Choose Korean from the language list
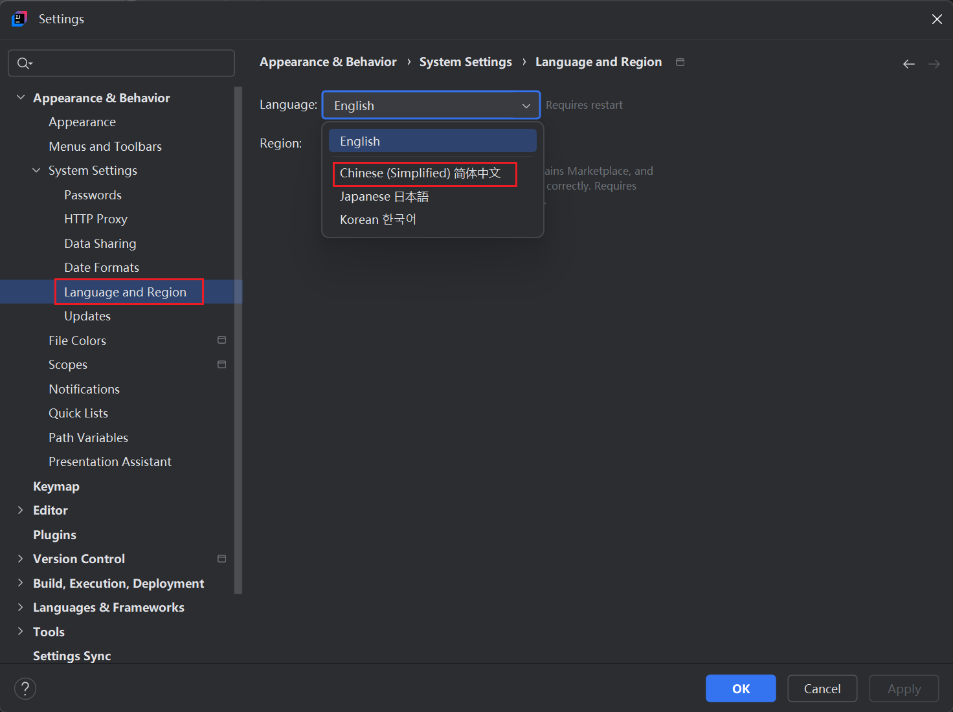Screen dimensions: 953x712 coord(432,219)
